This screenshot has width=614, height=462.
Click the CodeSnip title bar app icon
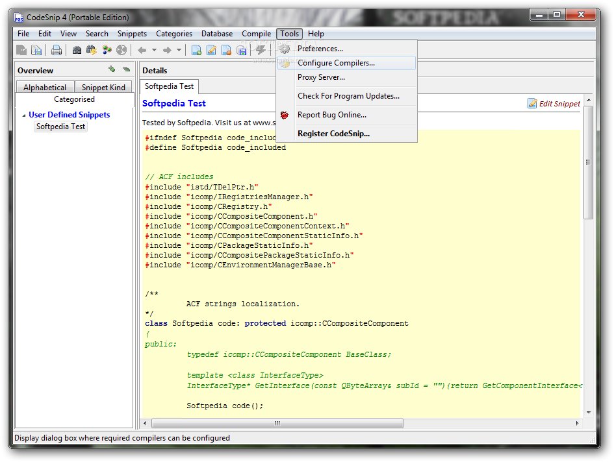tap(19, 18)
